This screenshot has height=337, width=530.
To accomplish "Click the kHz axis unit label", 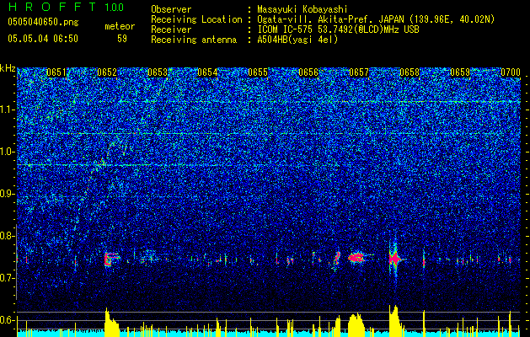I will (x=8, y=68).
